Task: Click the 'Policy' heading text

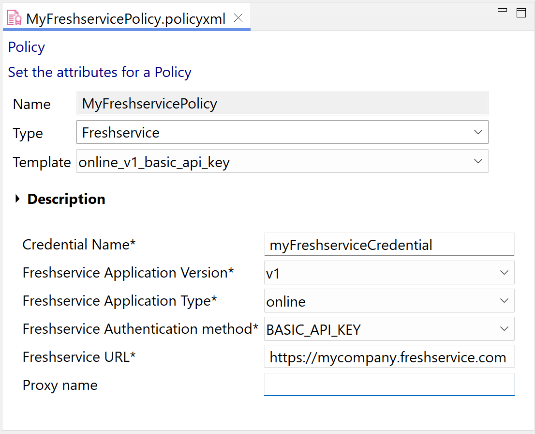Action: [27, 47]
